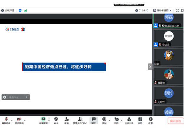Start recording with the 录制 icon
Image resolution: width=191 pixels, height=129 pixels.
[x=104, y=120]
